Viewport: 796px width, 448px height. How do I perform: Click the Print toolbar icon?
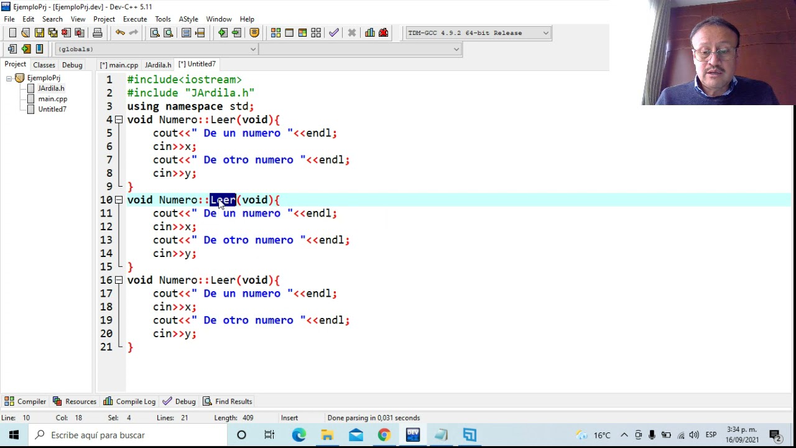click(x=98, y=33)
